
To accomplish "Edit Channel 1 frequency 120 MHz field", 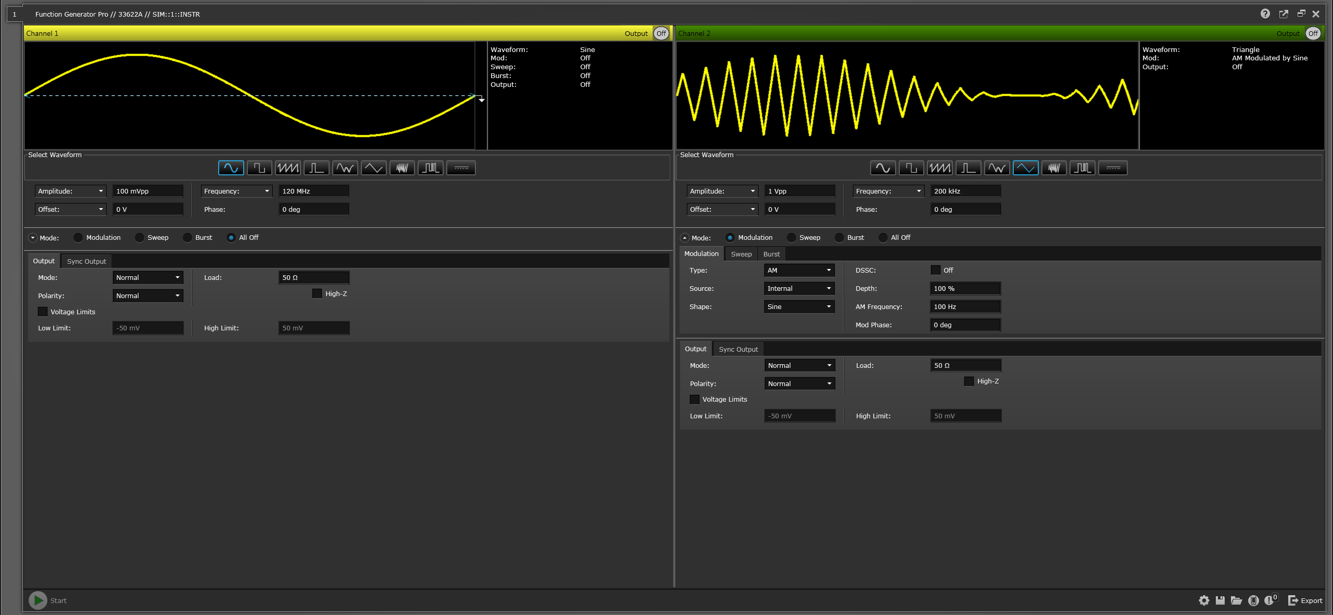I will (314, 191).
